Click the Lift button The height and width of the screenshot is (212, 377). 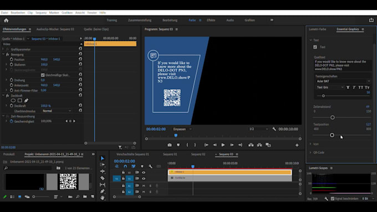click(x=251, y=145)
